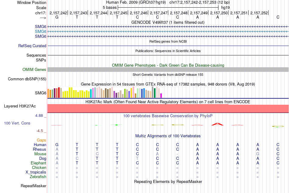Image resolution: width=289 pixels, height=193 pixels.
Task: Click the Repeating Elements by RepeatMasker title
Action: 168,181
